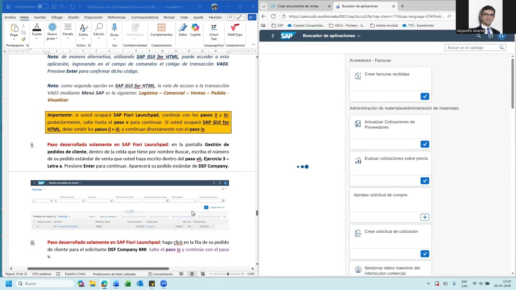Open the Windows Start button
Image resolution: width=516 pixels, height=290 pixels.
coord(8,284)
